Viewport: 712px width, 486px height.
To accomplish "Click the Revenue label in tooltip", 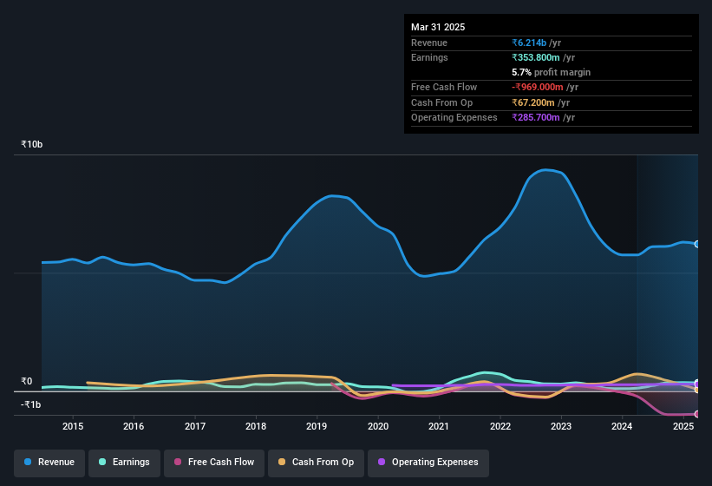I will coord(429,43).
